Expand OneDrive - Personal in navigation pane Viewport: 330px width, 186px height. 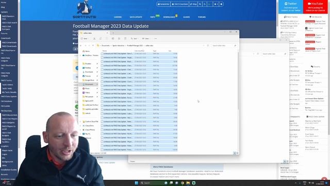tap(80, 55)
